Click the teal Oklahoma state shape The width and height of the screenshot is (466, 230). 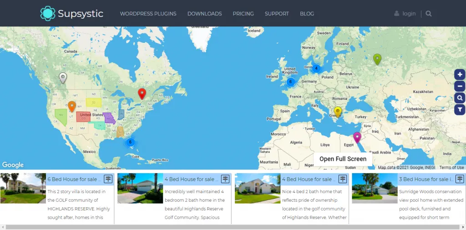click(99, 125)
